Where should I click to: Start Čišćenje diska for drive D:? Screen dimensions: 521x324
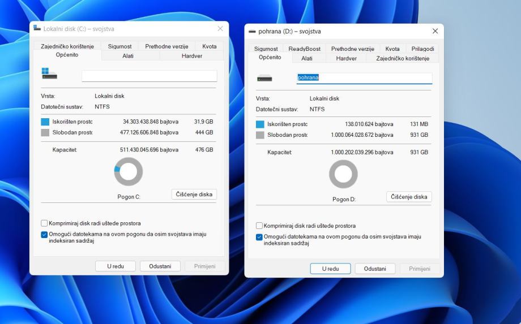coord(409,197)
